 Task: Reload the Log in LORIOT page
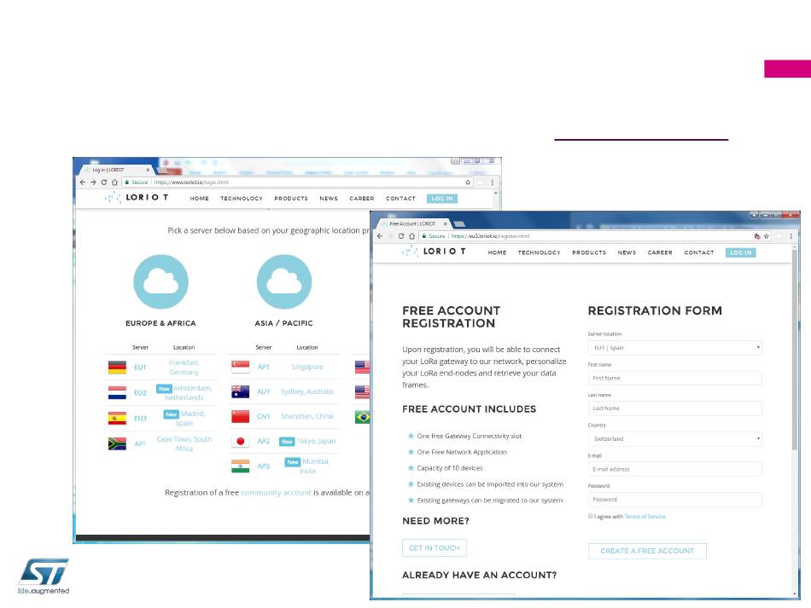pos(104,182)
